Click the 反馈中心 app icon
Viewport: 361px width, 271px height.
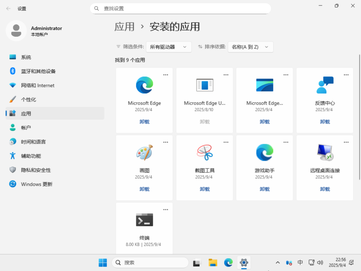point(325,85)
